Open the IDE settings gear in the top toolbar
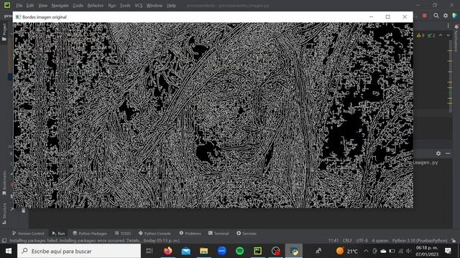460x258 pixels. [x=446, y=16]
